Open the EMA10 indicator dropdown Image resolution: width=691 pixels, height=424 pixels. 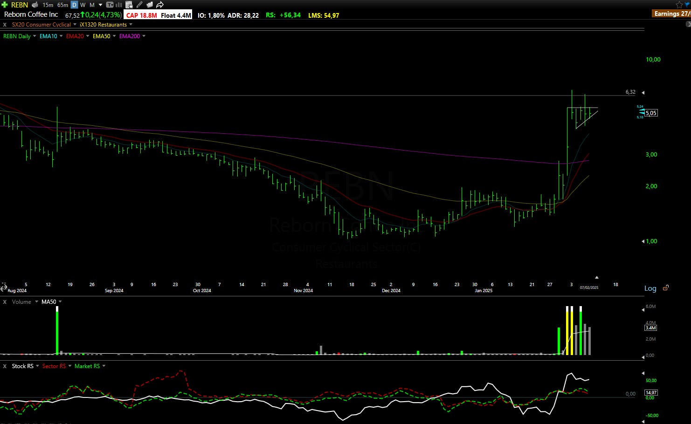pyautogui.click(x=61, y=36)
